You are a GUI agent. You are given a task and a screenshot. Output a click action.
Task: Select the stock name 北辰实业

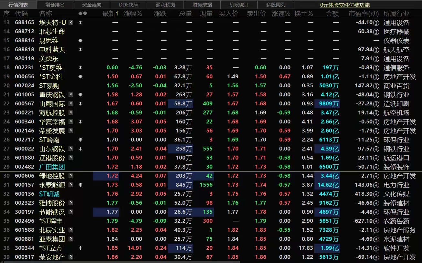pyautogui.click(x=52, y=230)
